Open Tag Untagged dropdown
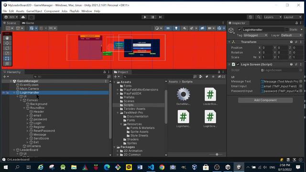Screen dimensions: 306x172 255,35
